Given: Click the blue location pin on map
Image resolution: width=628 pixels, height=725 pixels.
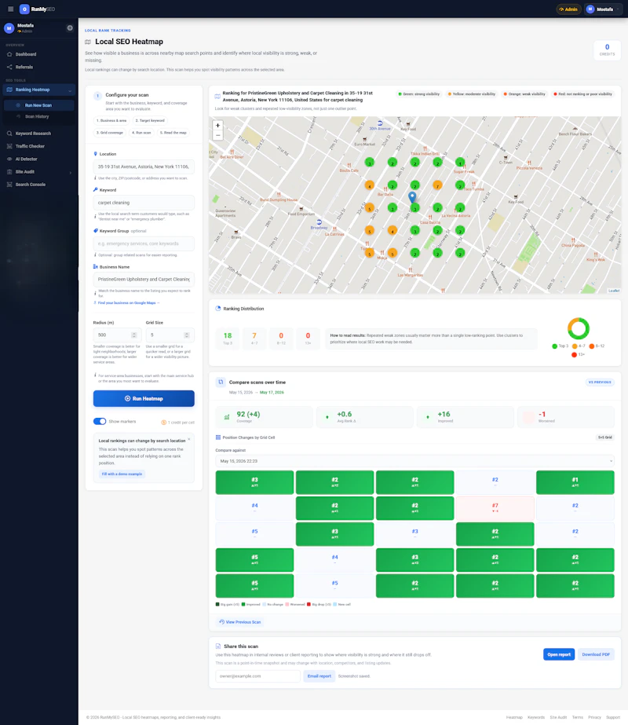Looking at the screenshot, I should 412,197.
